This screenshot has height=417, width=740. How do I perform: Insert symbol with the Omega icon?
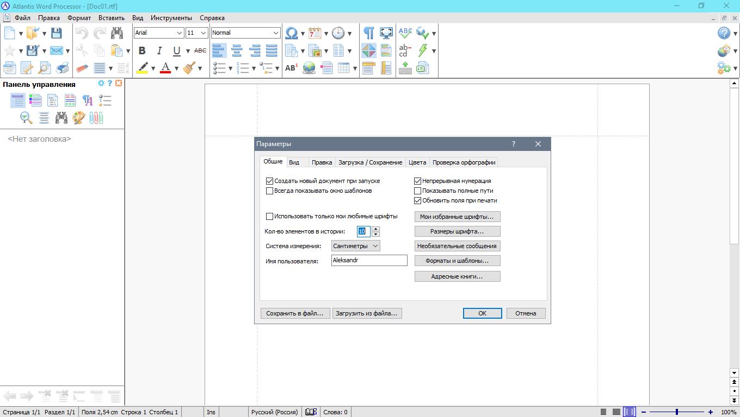click(x=292, y=33)
